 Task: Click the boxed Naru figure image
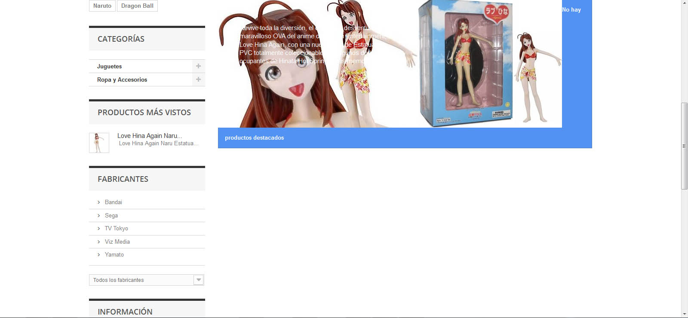[x=466, y=64]
